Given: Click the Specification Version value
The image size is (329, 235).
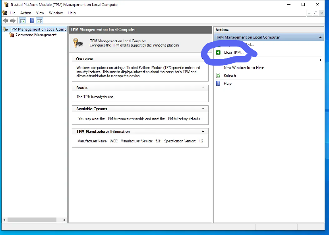Looking at the screenshot, I should [201, 141].
